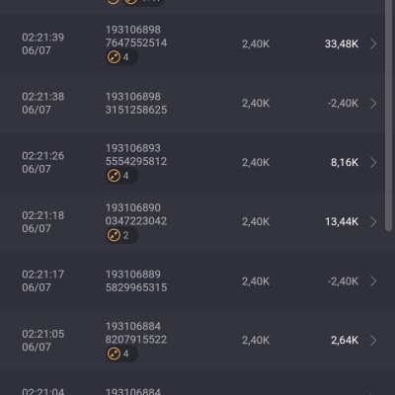Expand chevron on 02:21:17 bet row

[373, 281]
